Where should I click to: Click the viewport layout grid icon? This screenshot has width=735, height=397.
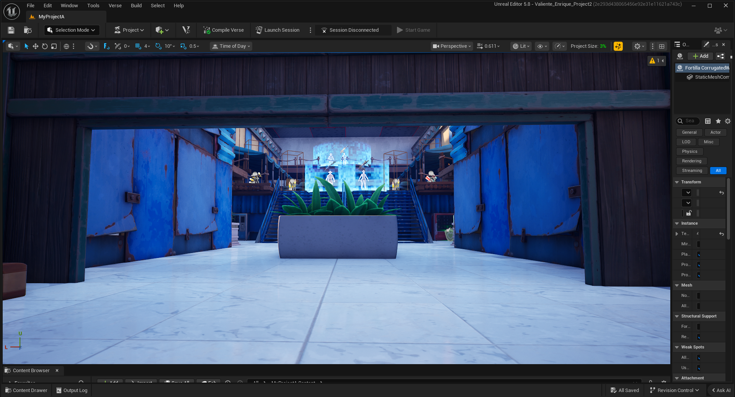tap(662, 46)
